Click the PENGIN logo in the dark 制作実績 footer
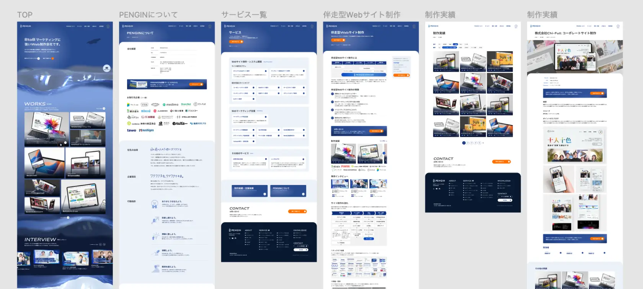Viewport: 643px width, 289px height. (439, 181)
